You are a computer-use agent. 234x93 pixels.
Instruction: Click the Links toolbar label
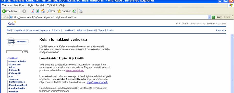(227, 17)
